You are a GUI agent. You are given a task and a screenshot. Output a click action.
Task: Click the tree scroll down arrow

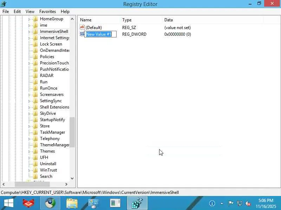(72, 178)
